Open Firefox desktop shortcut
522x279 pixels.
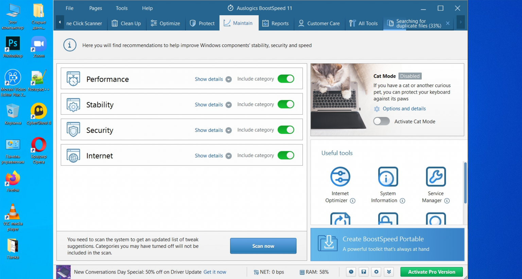point(13,181)
